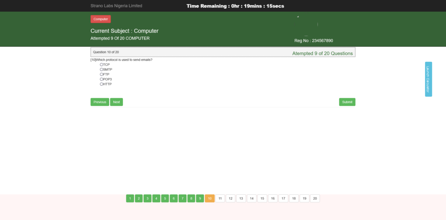Select the TCP answer option
This screenshot has height=220, width=446.
101,64
